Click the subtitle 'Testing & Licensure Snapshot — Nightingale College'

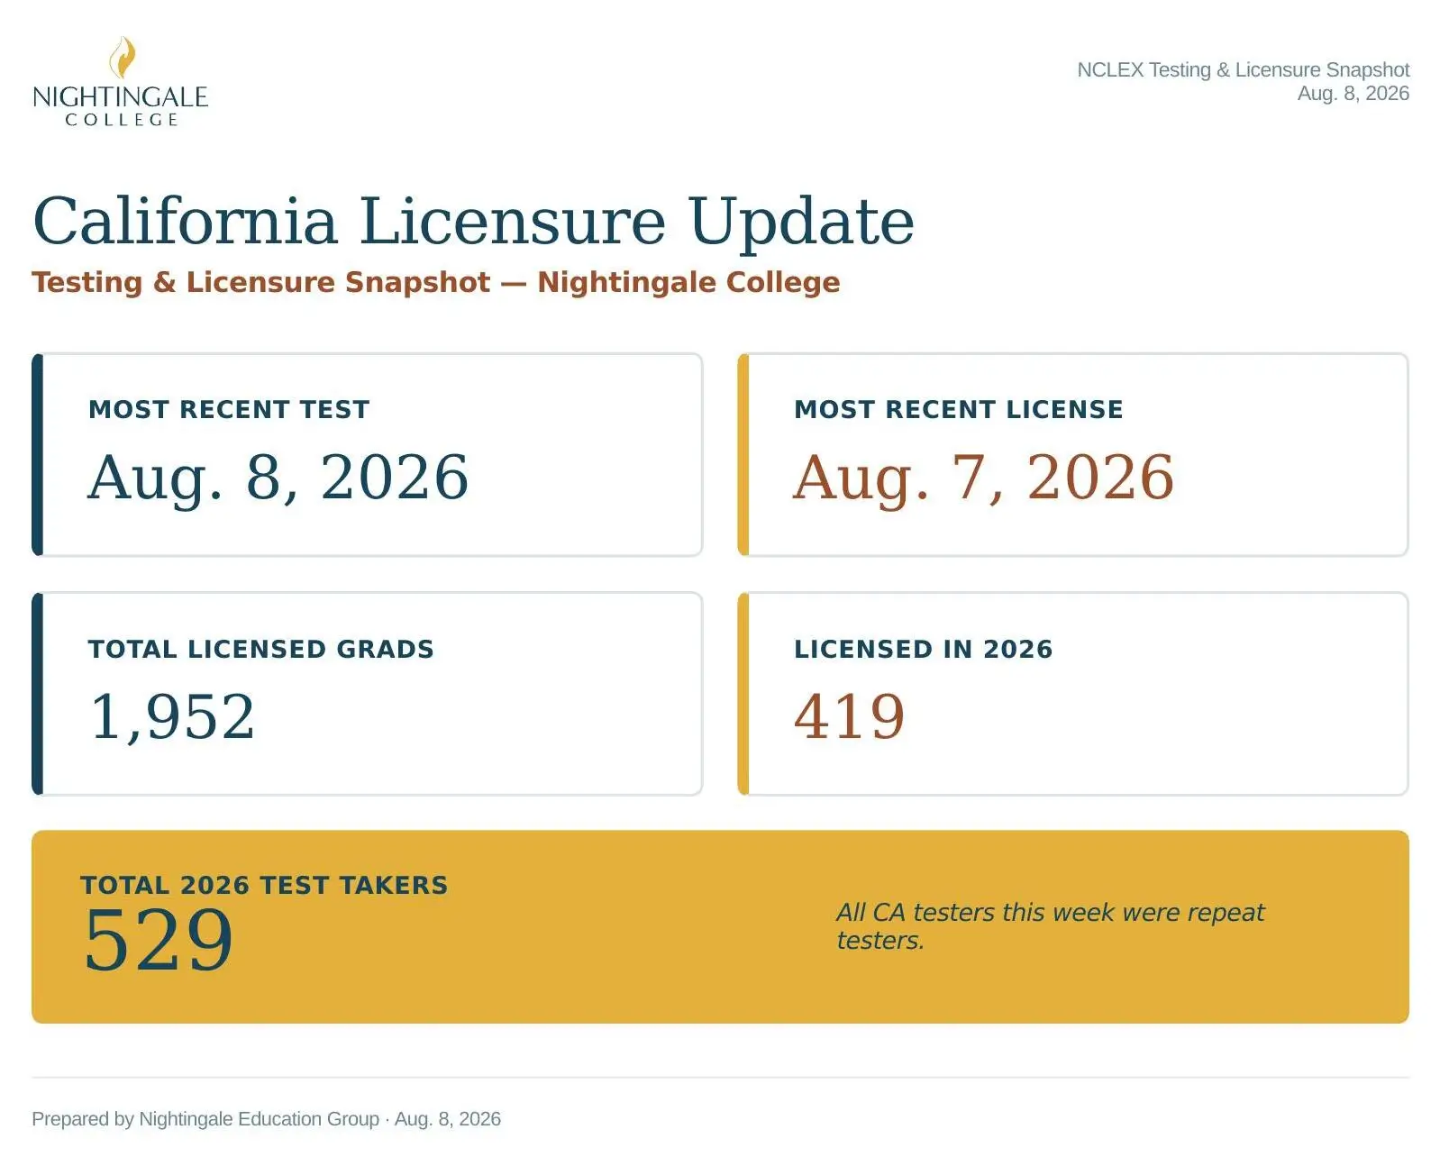tap(436, 282)
